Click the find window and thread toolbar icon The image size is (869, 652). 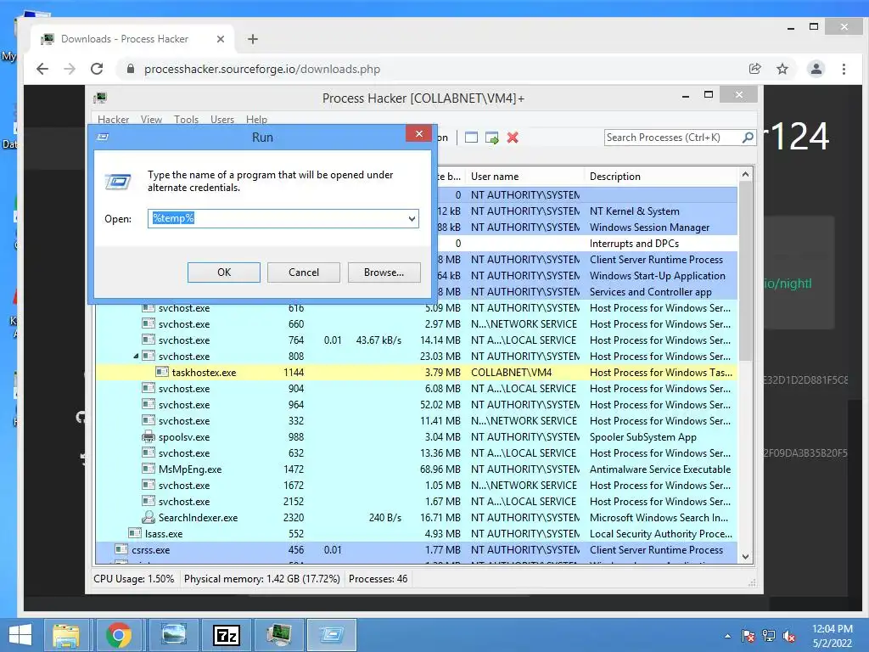pyautogui.click(x=492, y=138)
